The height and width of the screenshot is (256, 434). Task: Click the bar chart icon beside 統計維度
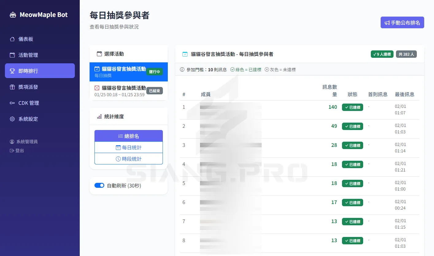click(99, 116)
